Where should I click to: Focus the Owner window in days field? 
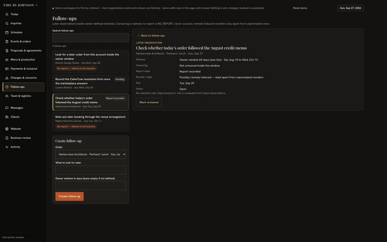[x=91, y=186]
